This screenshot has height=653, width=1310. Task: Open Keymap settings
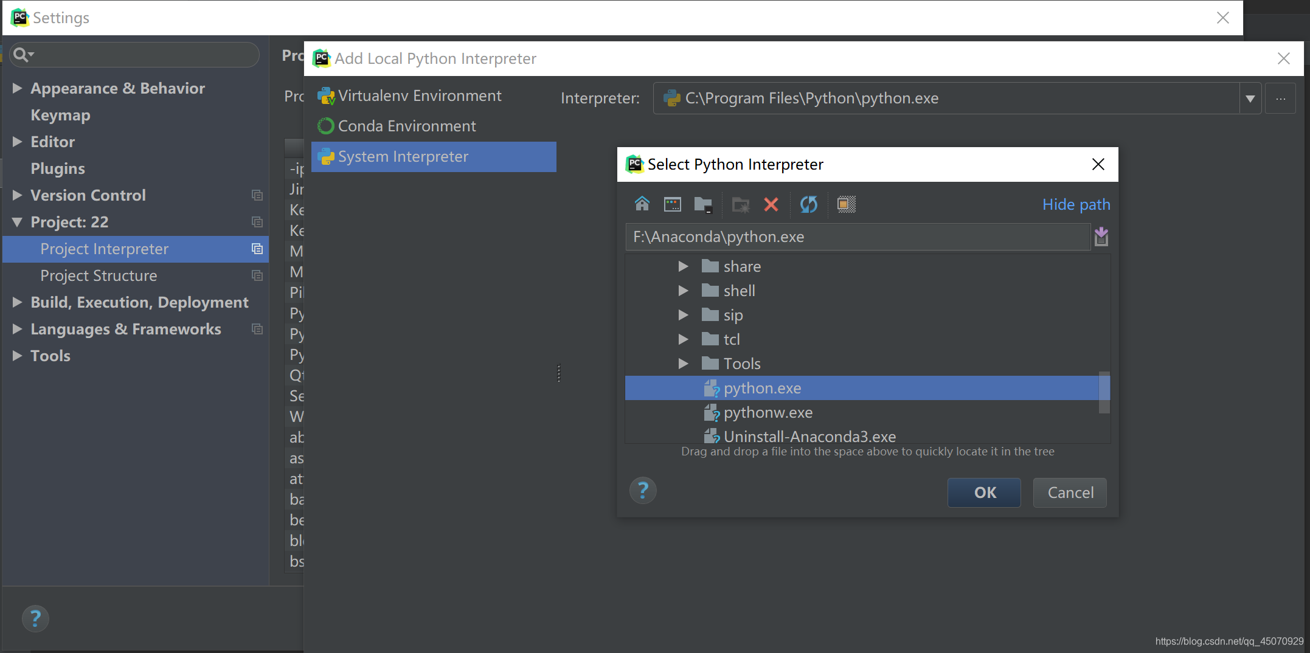pyautogui.click(x=60, y=115)
